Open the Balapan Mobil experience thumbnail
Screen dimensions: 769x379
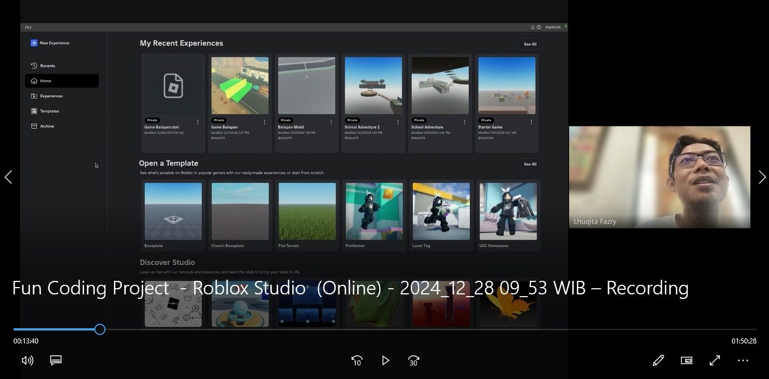pyautogui.click(x=307, y=86)
